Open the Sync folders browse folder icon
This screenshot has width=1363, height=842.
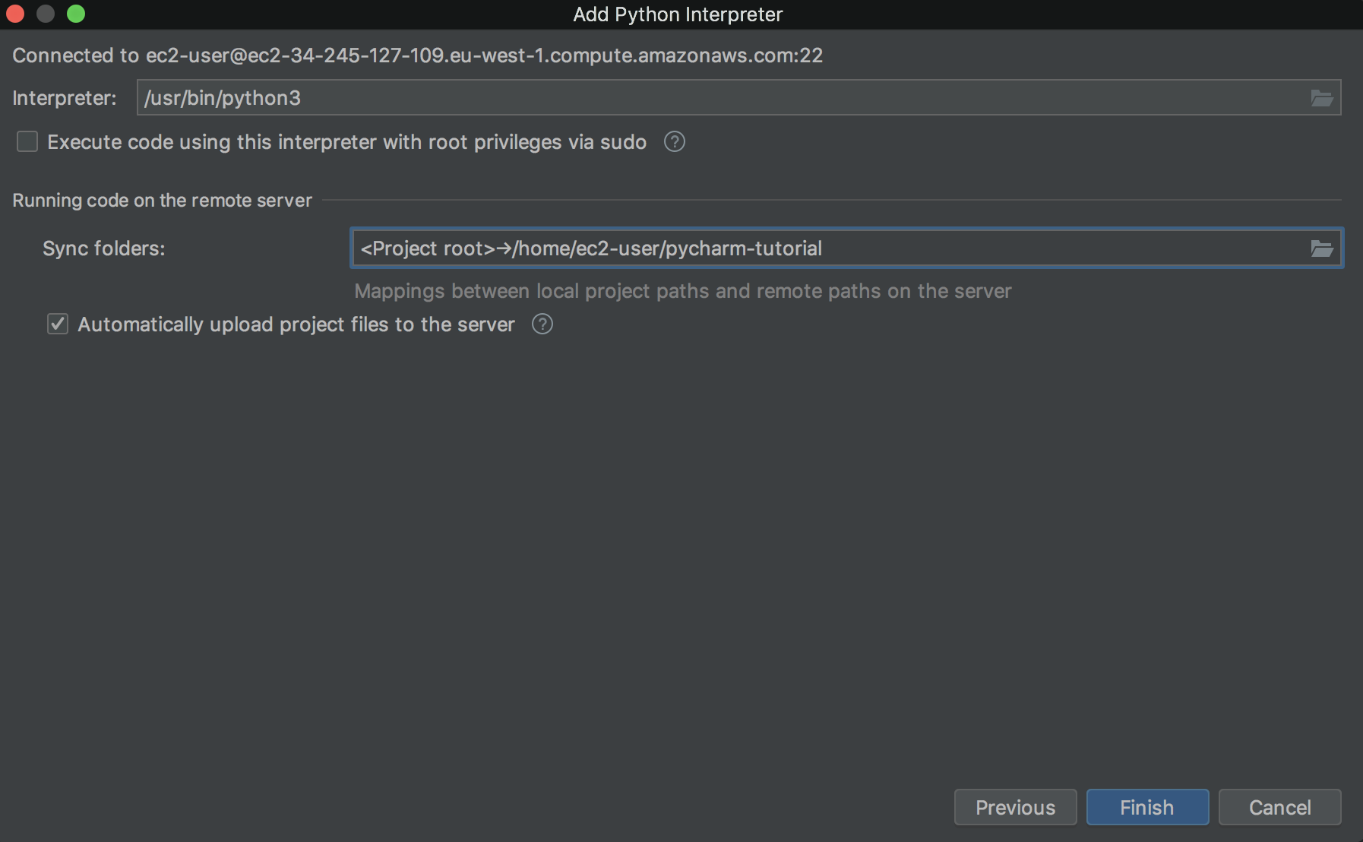[x=1322, y=248]
